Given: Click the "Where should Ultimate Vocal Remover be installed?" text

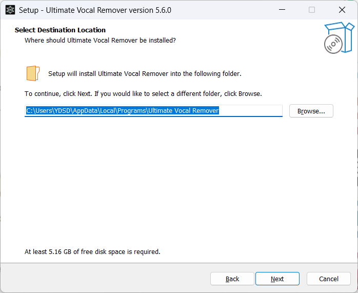Looking at the screenshot, I should point(100,40).
